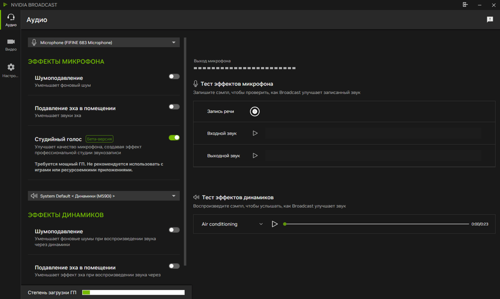
Task: Open the feedback icon in the top right
Action: (490, 19)
